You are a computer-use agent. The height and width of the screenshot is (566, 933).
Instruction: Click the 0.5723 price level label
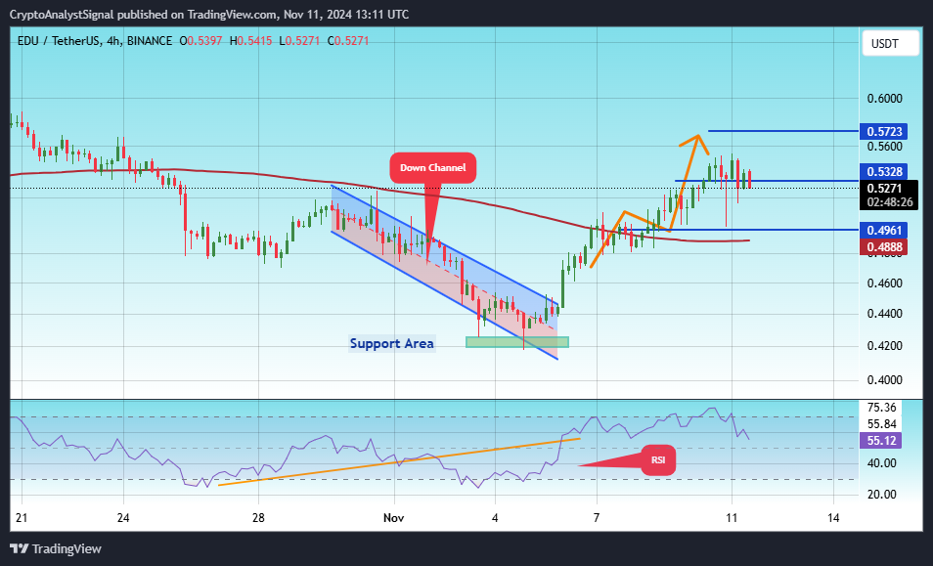point(884,131)
